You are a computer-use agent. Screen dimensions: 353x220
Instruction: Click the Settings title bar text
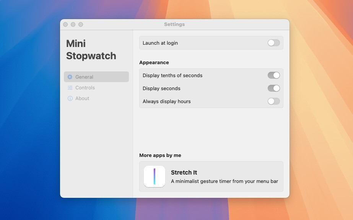pos(174,24)
